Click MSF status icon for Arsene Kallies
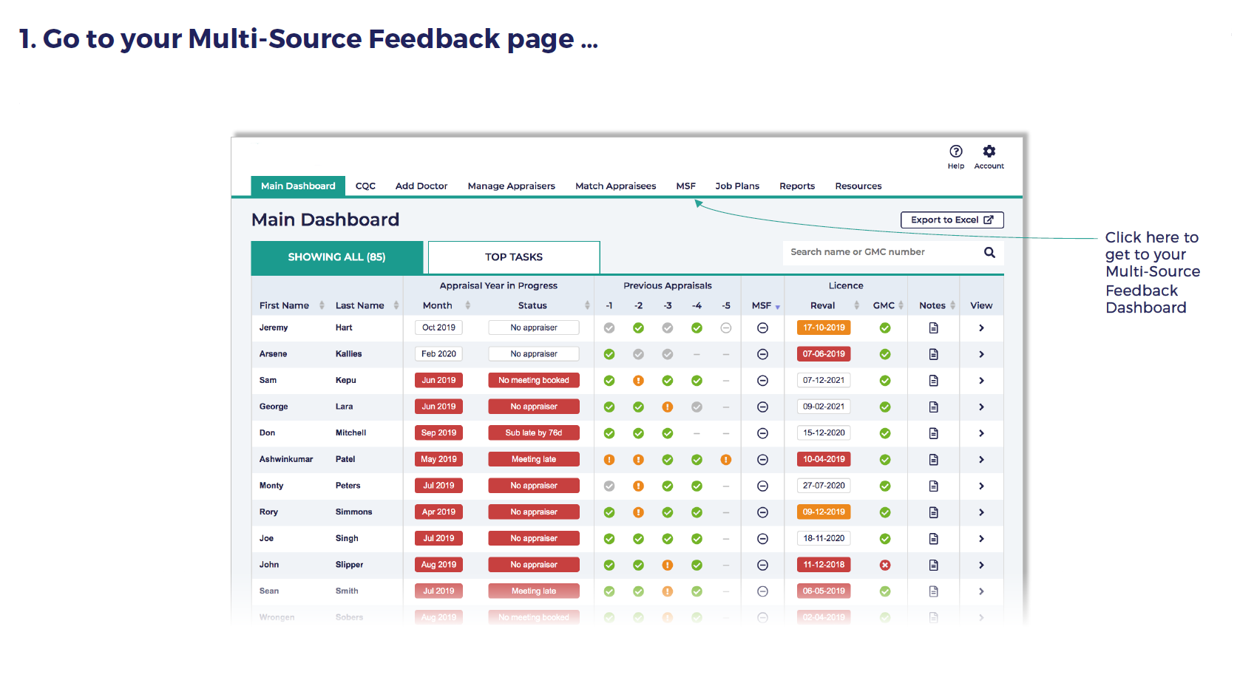Viewport: 1257px width, 689px height. click(x=762, y=355)
